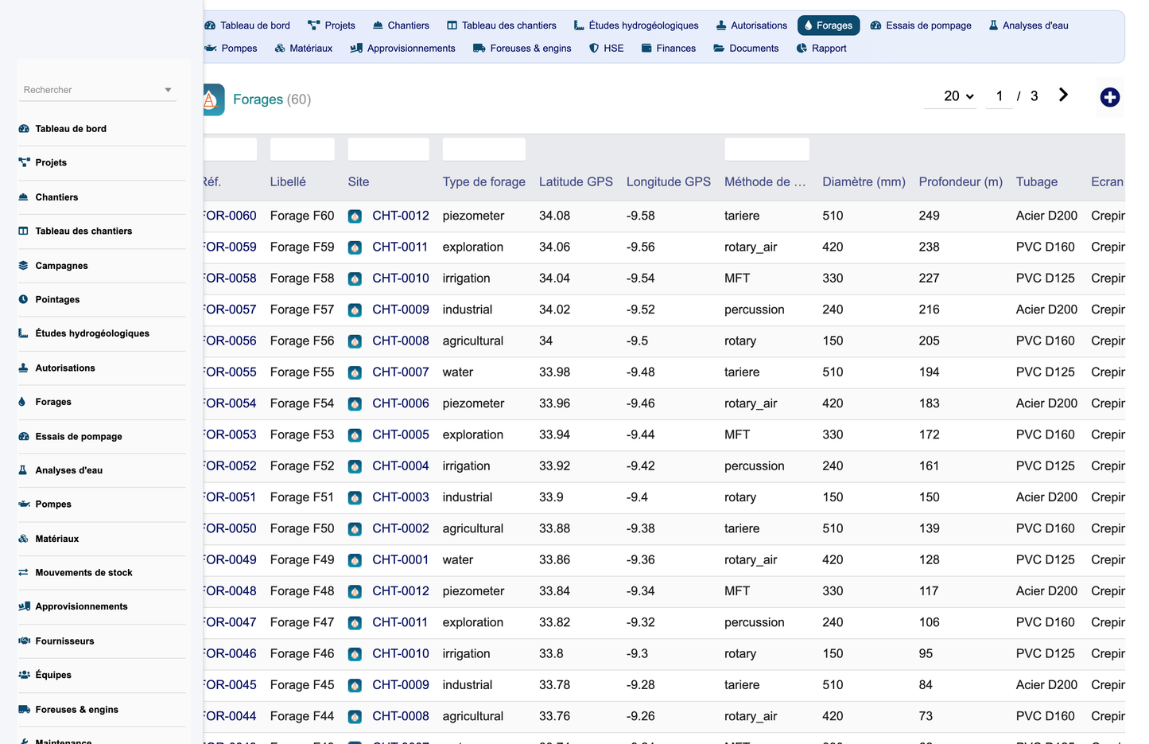The height and width of the screenshot is (744, 1149).
Task: Open Rapport top tab
Action: tap(821, 49)
